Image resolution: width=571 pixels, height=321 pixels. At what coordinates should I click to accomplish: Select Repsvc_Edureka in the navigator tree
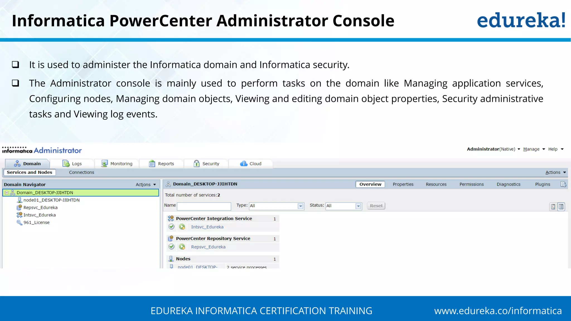click(40, 208)
